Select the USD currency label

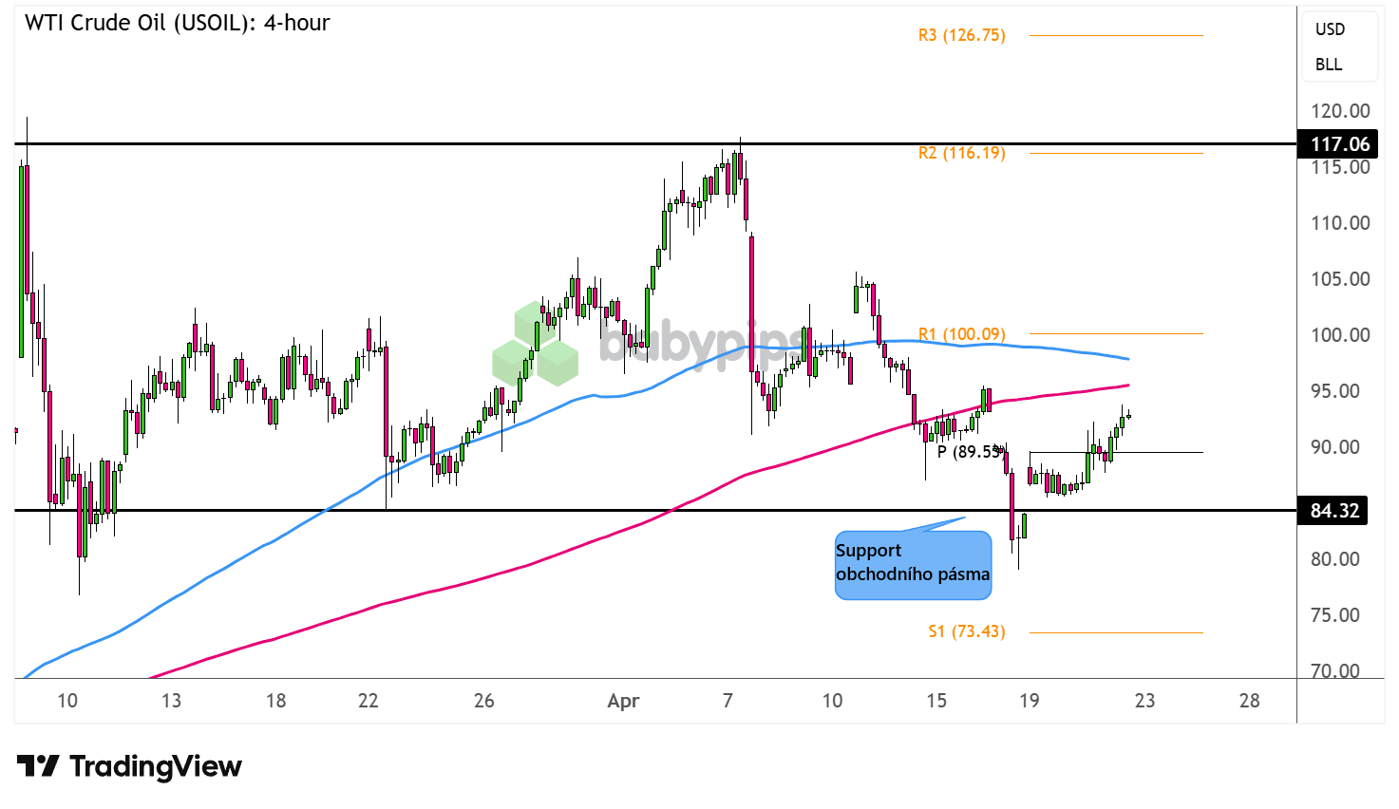click(1330, 29)
